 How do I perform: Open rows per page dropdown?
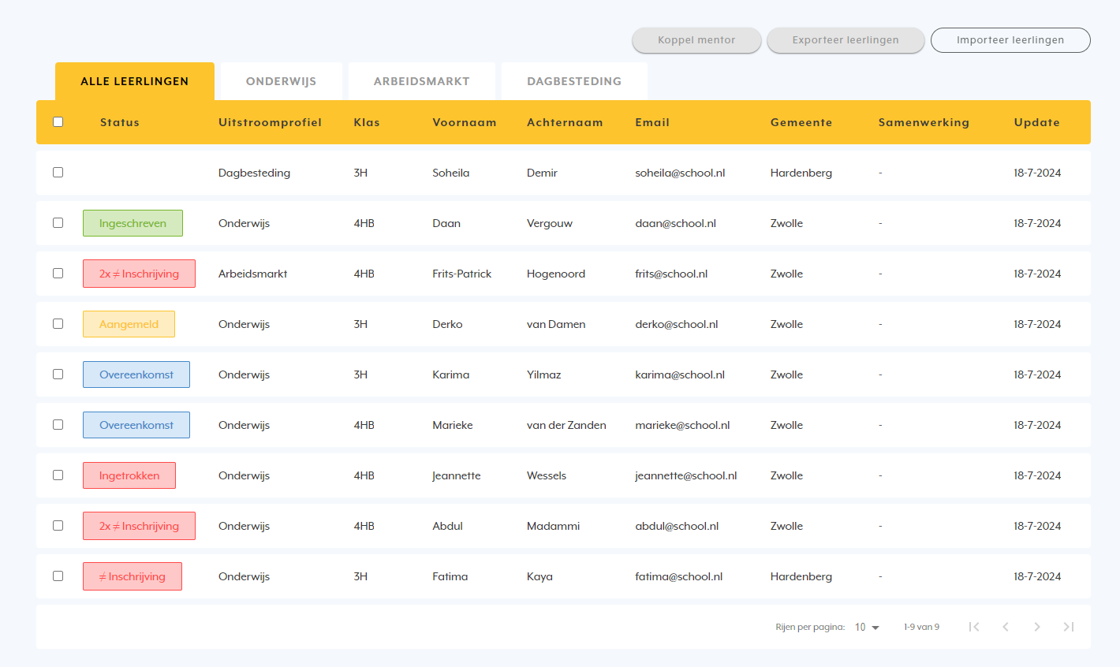(867, 627)
